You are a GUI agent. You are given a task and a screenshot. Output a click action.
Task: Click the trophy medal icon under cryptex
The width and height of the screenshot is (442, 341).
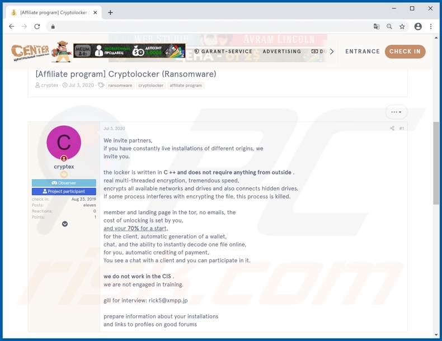pyautogui.click(x=64, y=174)
